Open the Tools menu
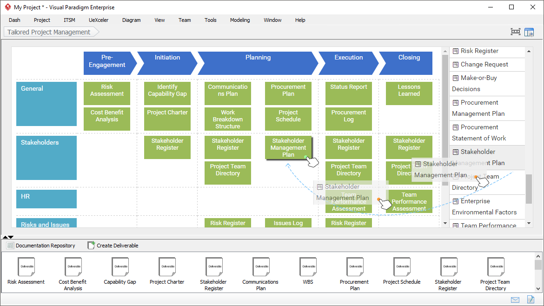 tap(210, 20)
